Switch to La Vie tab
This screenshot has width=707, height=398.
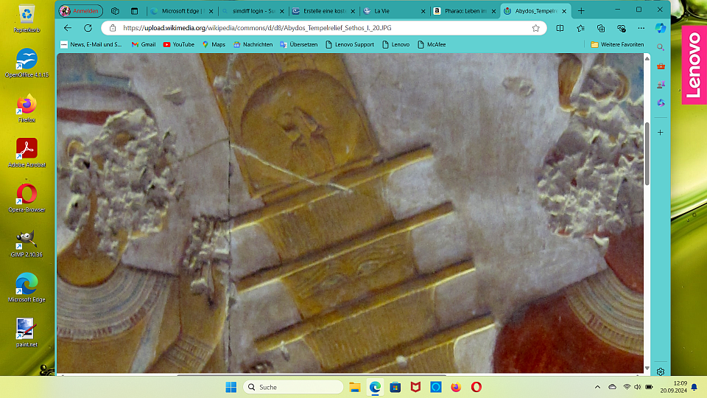[394, 11]
